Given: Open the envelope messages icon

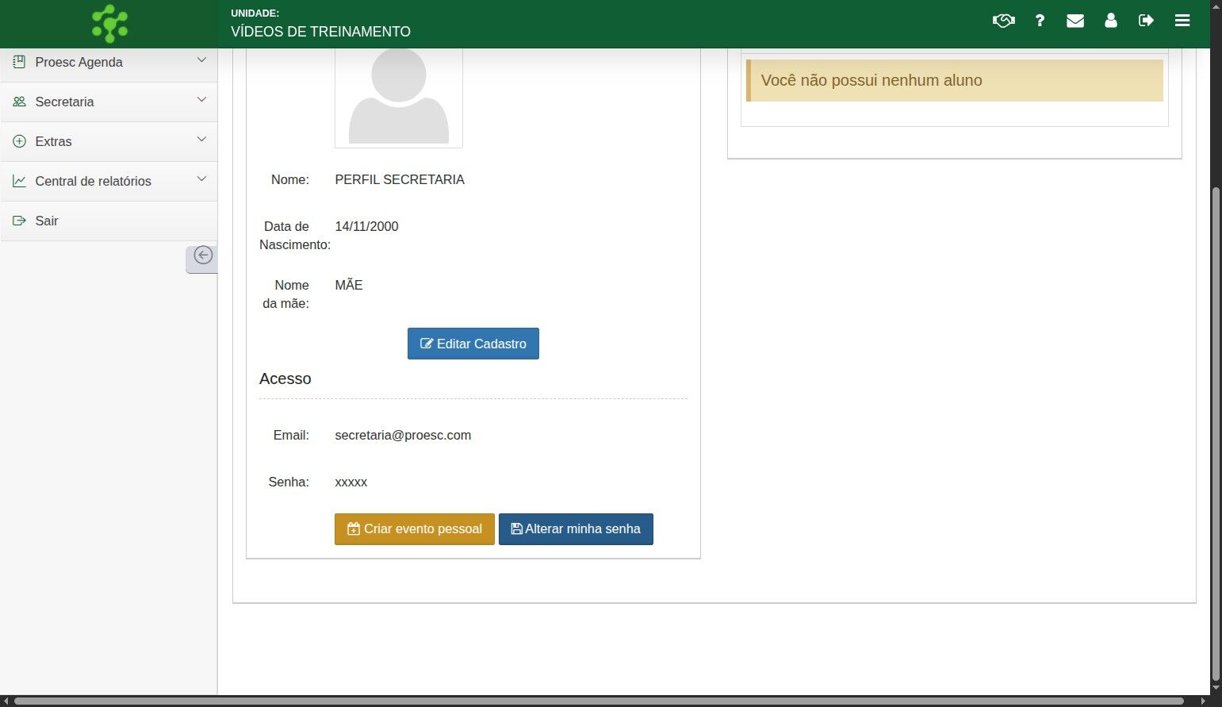Looking at the screenshot, I should [x=1075, y=21].
